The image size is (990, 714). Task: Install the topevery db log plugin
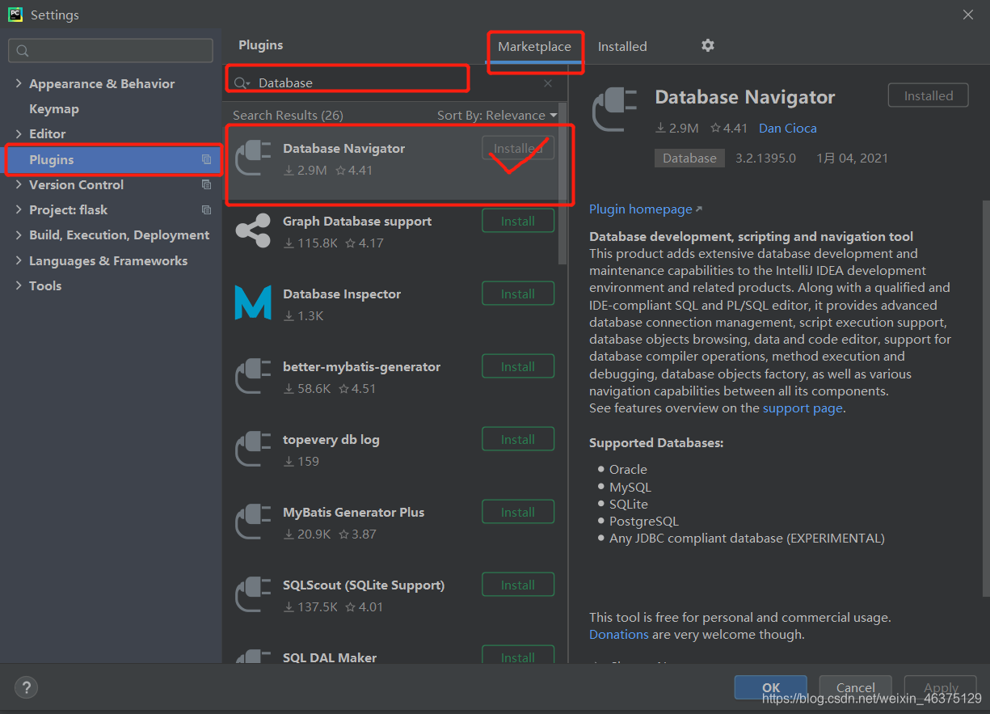pyautogui.click(x=517, y=438)
